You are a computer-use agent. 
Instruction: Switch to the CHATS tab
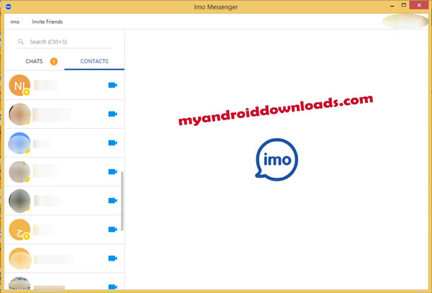34,61
